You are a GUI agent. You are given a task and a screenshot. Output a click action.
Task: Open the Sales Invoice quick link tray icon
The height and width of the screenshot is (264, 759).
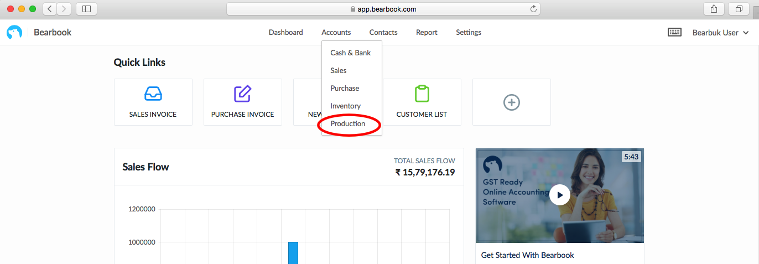[x=153, y=94]
